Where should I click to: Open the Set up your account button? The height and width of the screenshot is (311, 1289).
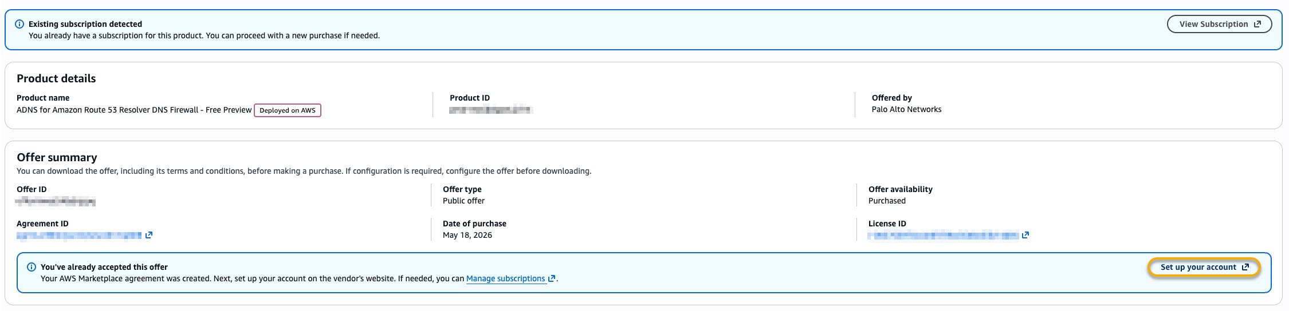pos(1204,267)
